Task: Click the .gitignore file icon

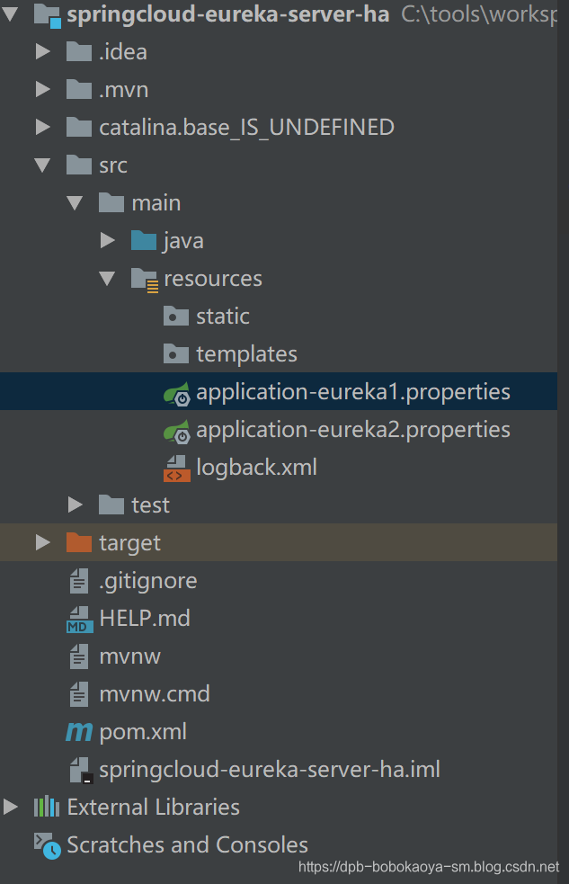Action: click(79, 581)
